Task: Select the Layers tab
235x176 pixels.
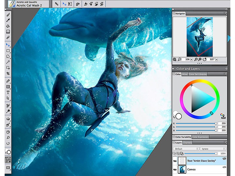Action: [x=177, y=143]
